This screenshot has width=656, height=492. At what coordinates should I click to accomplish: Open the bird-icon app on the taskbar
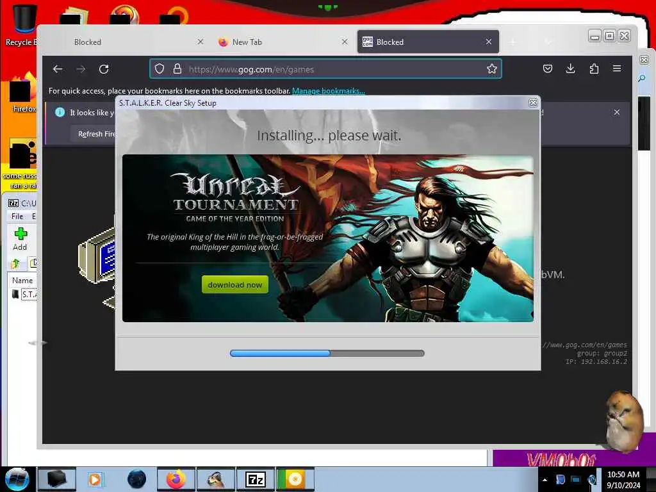[216, 479]
